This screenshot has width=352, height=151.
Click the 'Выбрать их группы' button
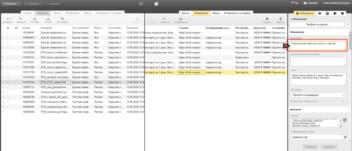click(317, 24)
